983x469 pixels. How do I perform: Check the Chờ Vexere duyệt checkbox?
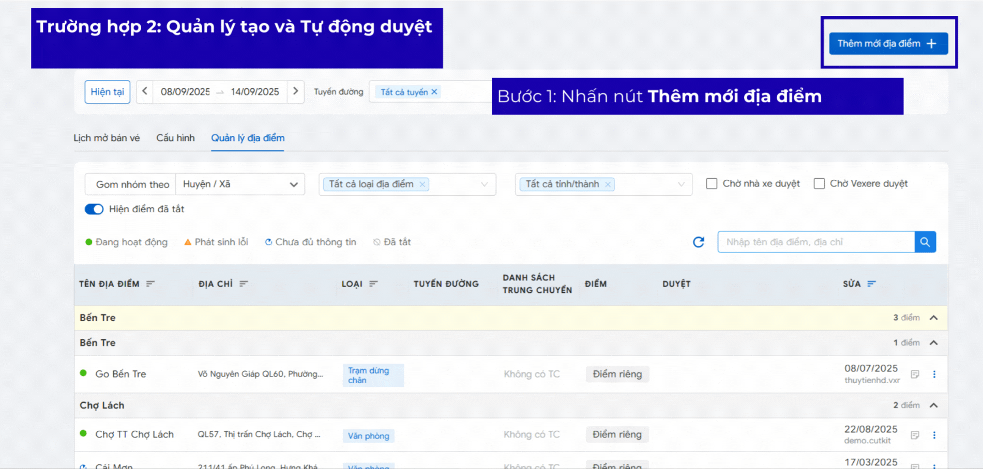coord(819,184)
